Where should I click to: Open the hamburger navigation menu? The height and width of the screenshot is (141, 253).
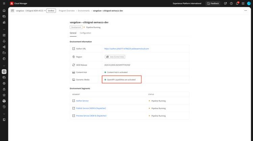(4, 3)
